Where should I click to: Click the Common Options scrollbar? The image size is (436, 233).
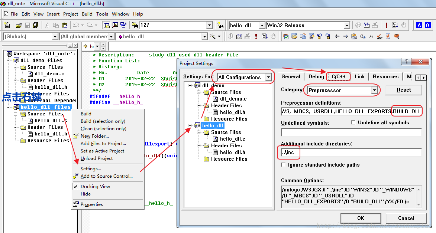pyautogui.click(x=419, y=197)
